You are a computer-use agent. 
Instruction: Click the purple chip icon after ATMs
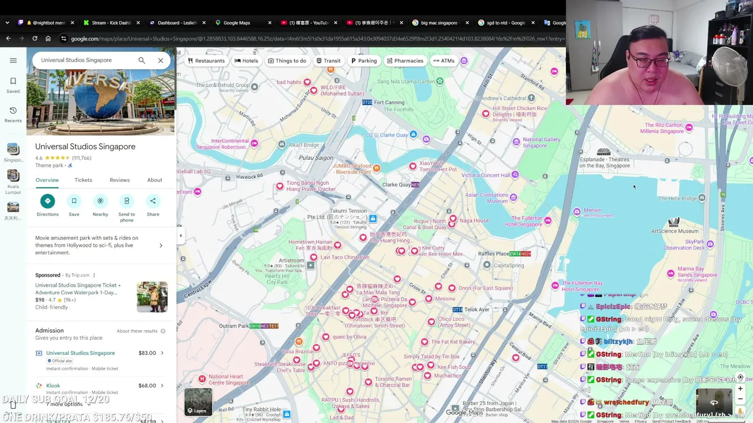pyautogui.click(x=464, y=61)
